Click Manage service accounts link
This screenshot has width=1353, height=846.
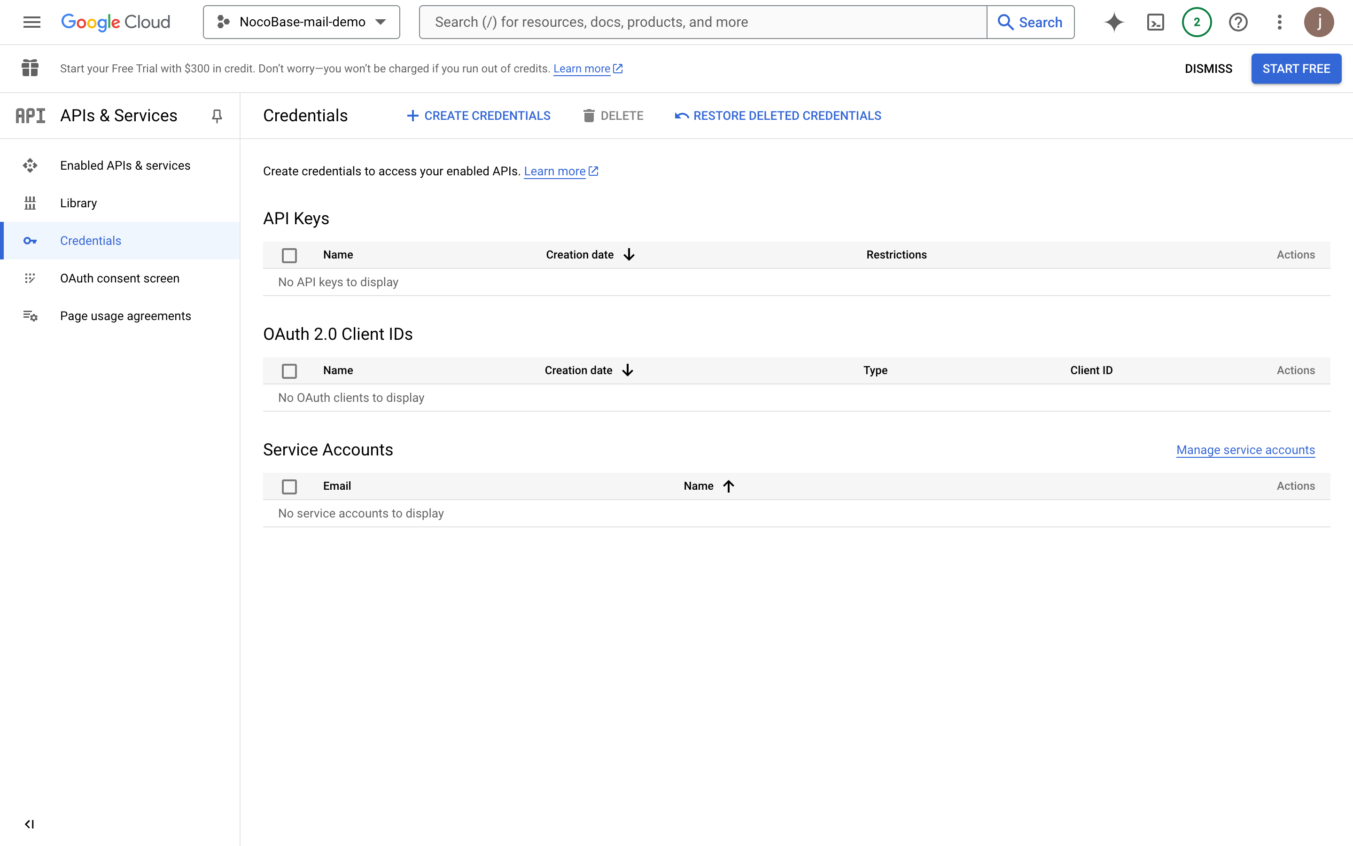point(1245,450)
